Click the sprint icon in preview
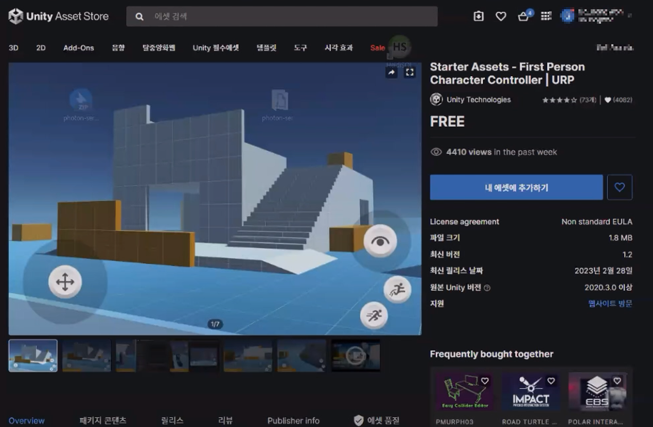The image size is (653, 427). pos(374,315)
